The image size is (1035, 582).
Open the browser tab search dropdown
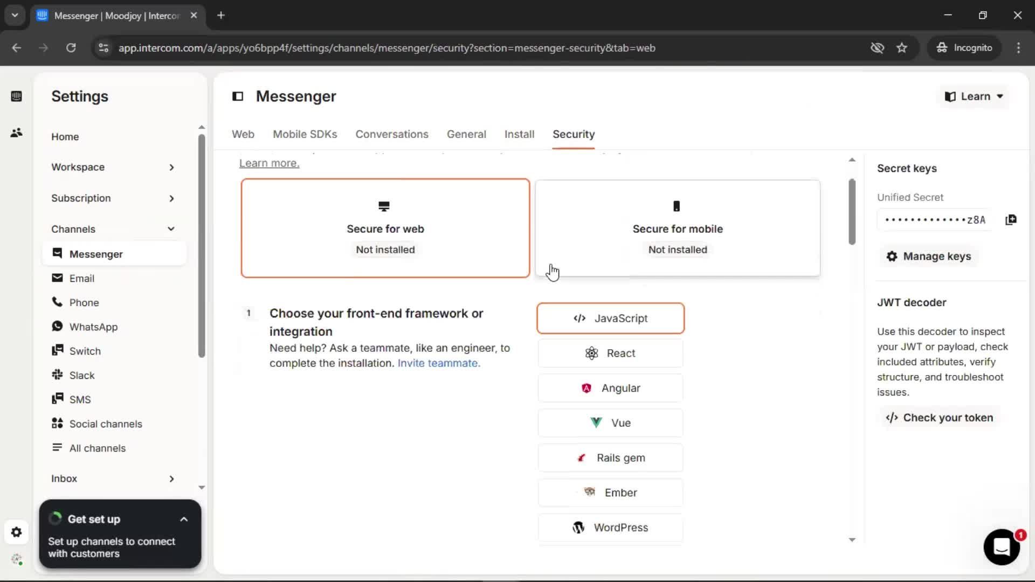15,16
